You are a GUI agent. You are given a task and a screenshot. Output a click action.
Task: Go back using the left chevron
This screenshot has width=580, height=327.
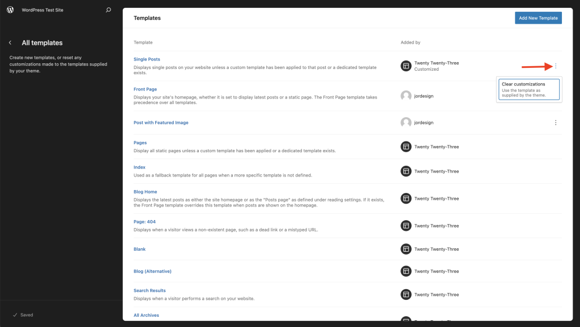(10, 43)
